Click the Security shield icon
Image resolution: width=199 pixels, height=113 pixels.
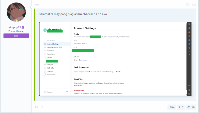pyautogui.click(x=45, y=57)
